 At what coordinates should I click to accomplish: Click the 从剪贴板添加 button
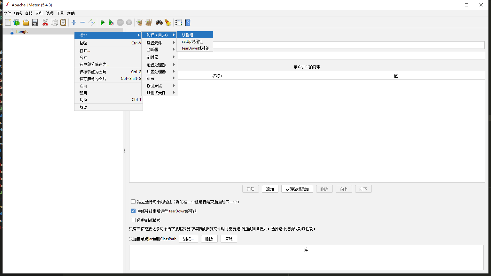tap(297, 189)
